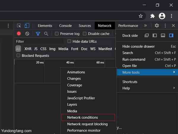Switch to the Elements tab
The image size is (178, 134).
pos(45,26)
